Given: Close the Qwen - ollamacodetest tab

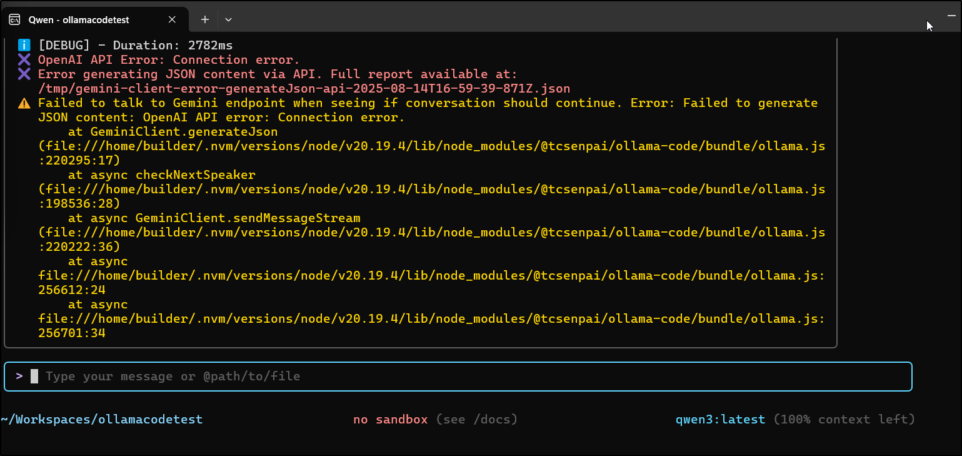Looking at the screenshot, I should pos(172,19).
